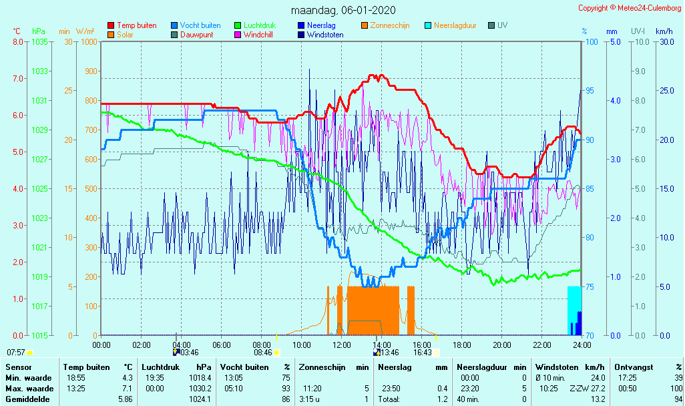Image resolution: width=685 pixels, height=406 pixels.
Task: Toggle the Windstoten series legend label
Action: 325,35
